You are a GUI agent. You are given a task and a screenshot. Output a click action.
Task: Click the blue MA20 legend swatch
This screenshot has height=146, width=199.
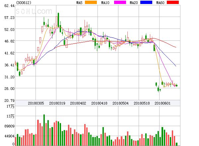(x=146, y=2)
